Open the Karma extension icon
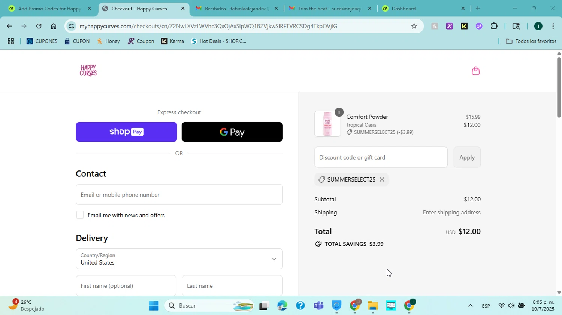Viewport: 562px width, 315px height. [464, 26]
